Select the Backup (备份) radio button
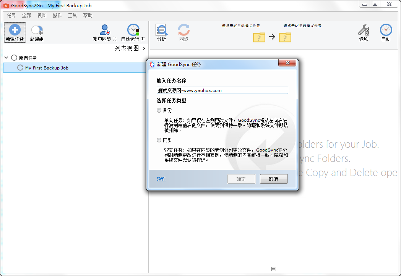This screenshot has height=276, width=401. [x=159, y=110]
